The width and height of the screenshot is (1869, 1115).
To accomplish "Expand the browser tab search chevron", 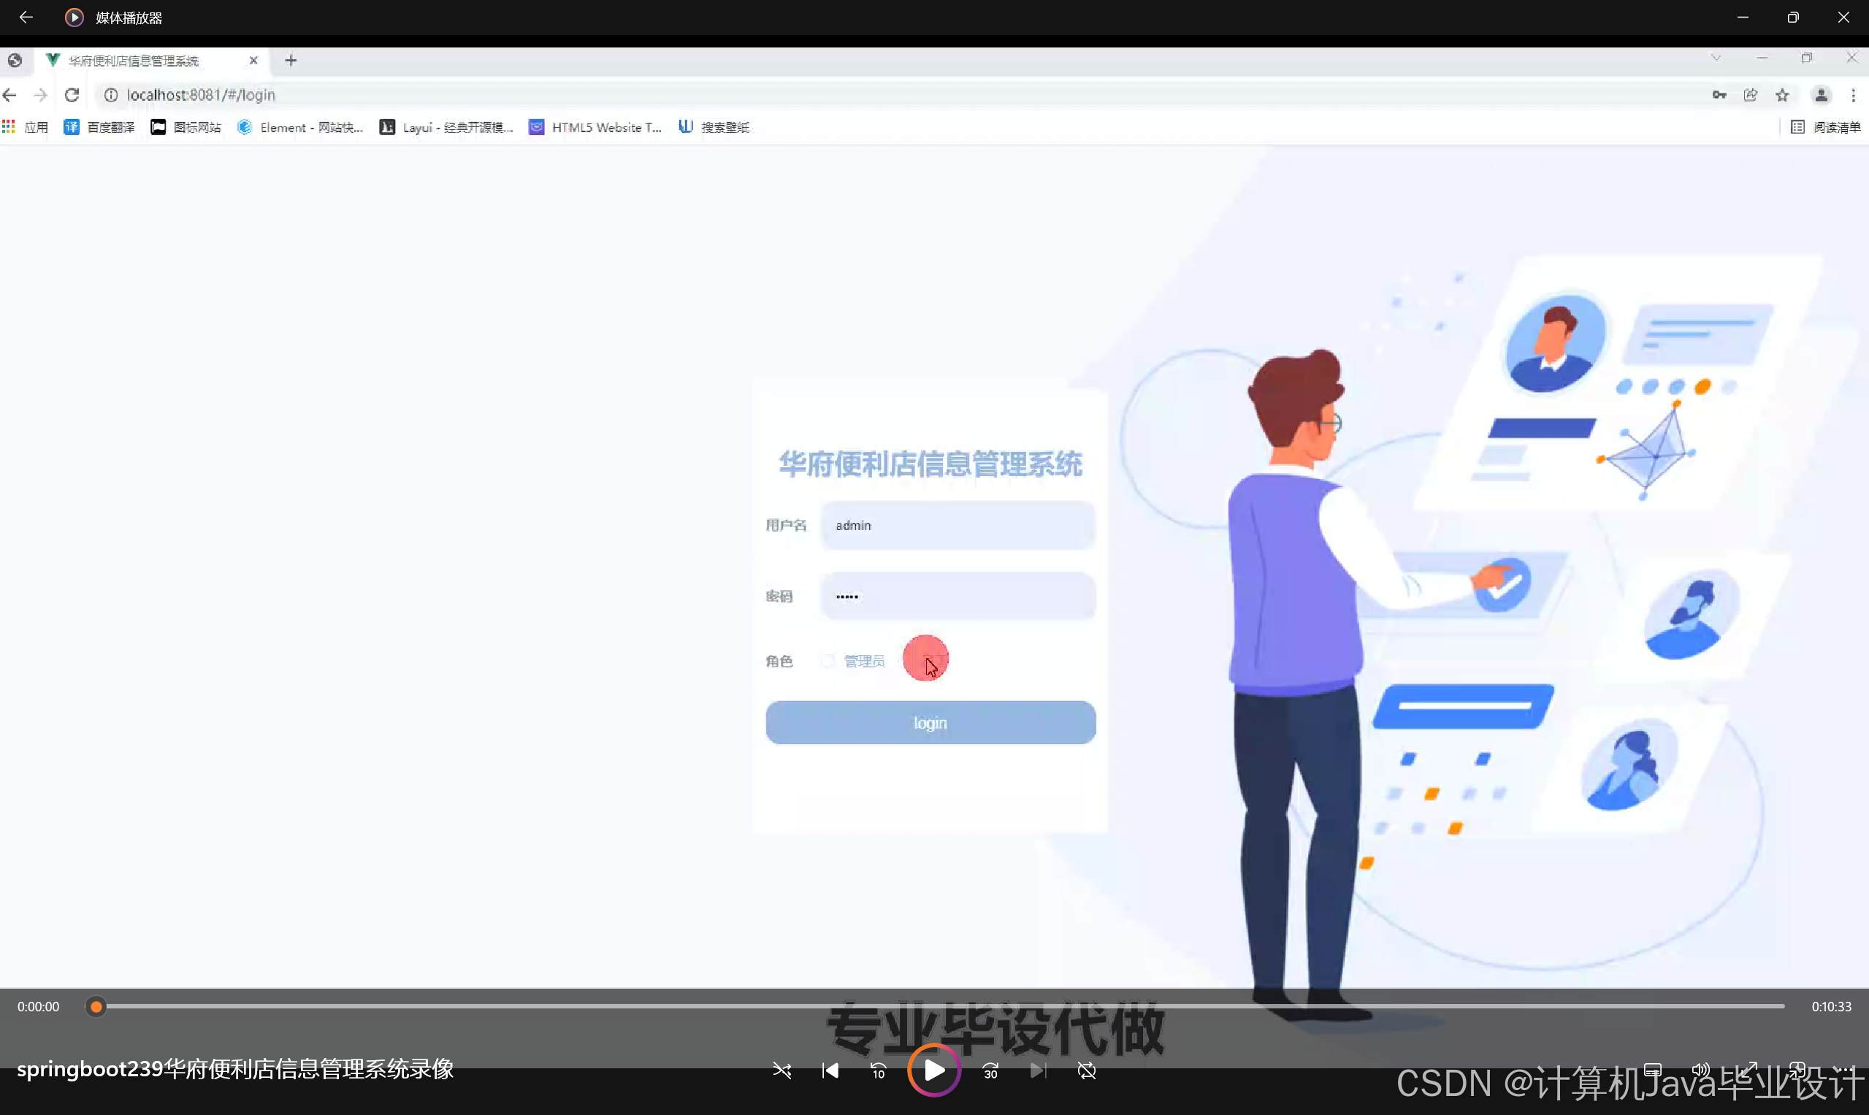I will [1716, 58].
